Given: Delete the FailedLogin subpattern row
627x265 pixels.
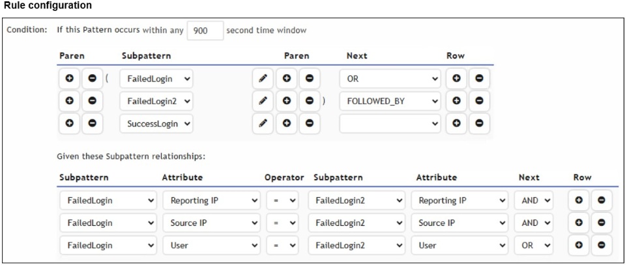Looking at the screenshot, I should 479,79.
